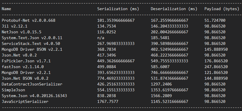Select ServiceStack.Text v4.0.50 row name

pyautogui.click(x=31, y=43)
